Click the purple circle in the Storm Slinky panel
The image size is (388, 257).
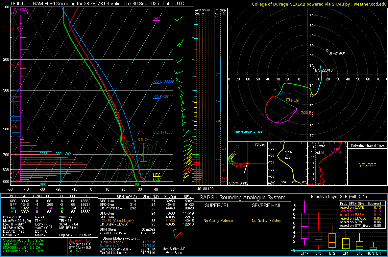click(x=237, y=146)
